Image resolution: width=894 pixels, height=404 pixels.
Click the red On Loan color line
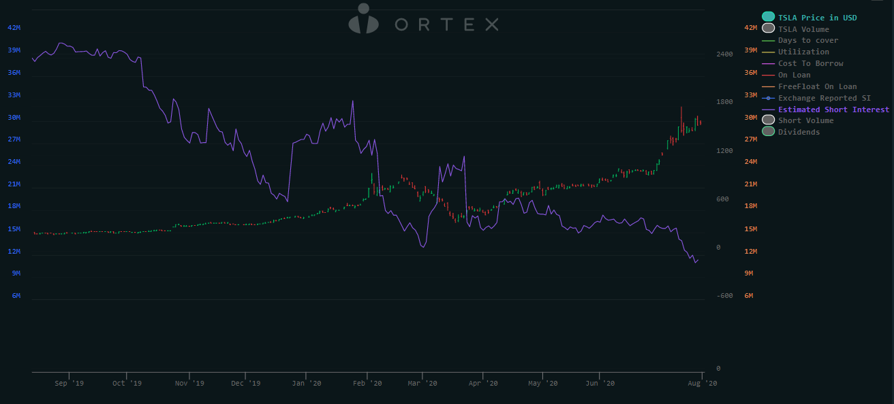(x=768, y=75)
